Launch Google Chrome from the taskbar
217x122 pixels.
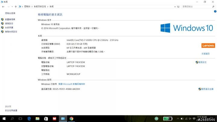[71, 119]
